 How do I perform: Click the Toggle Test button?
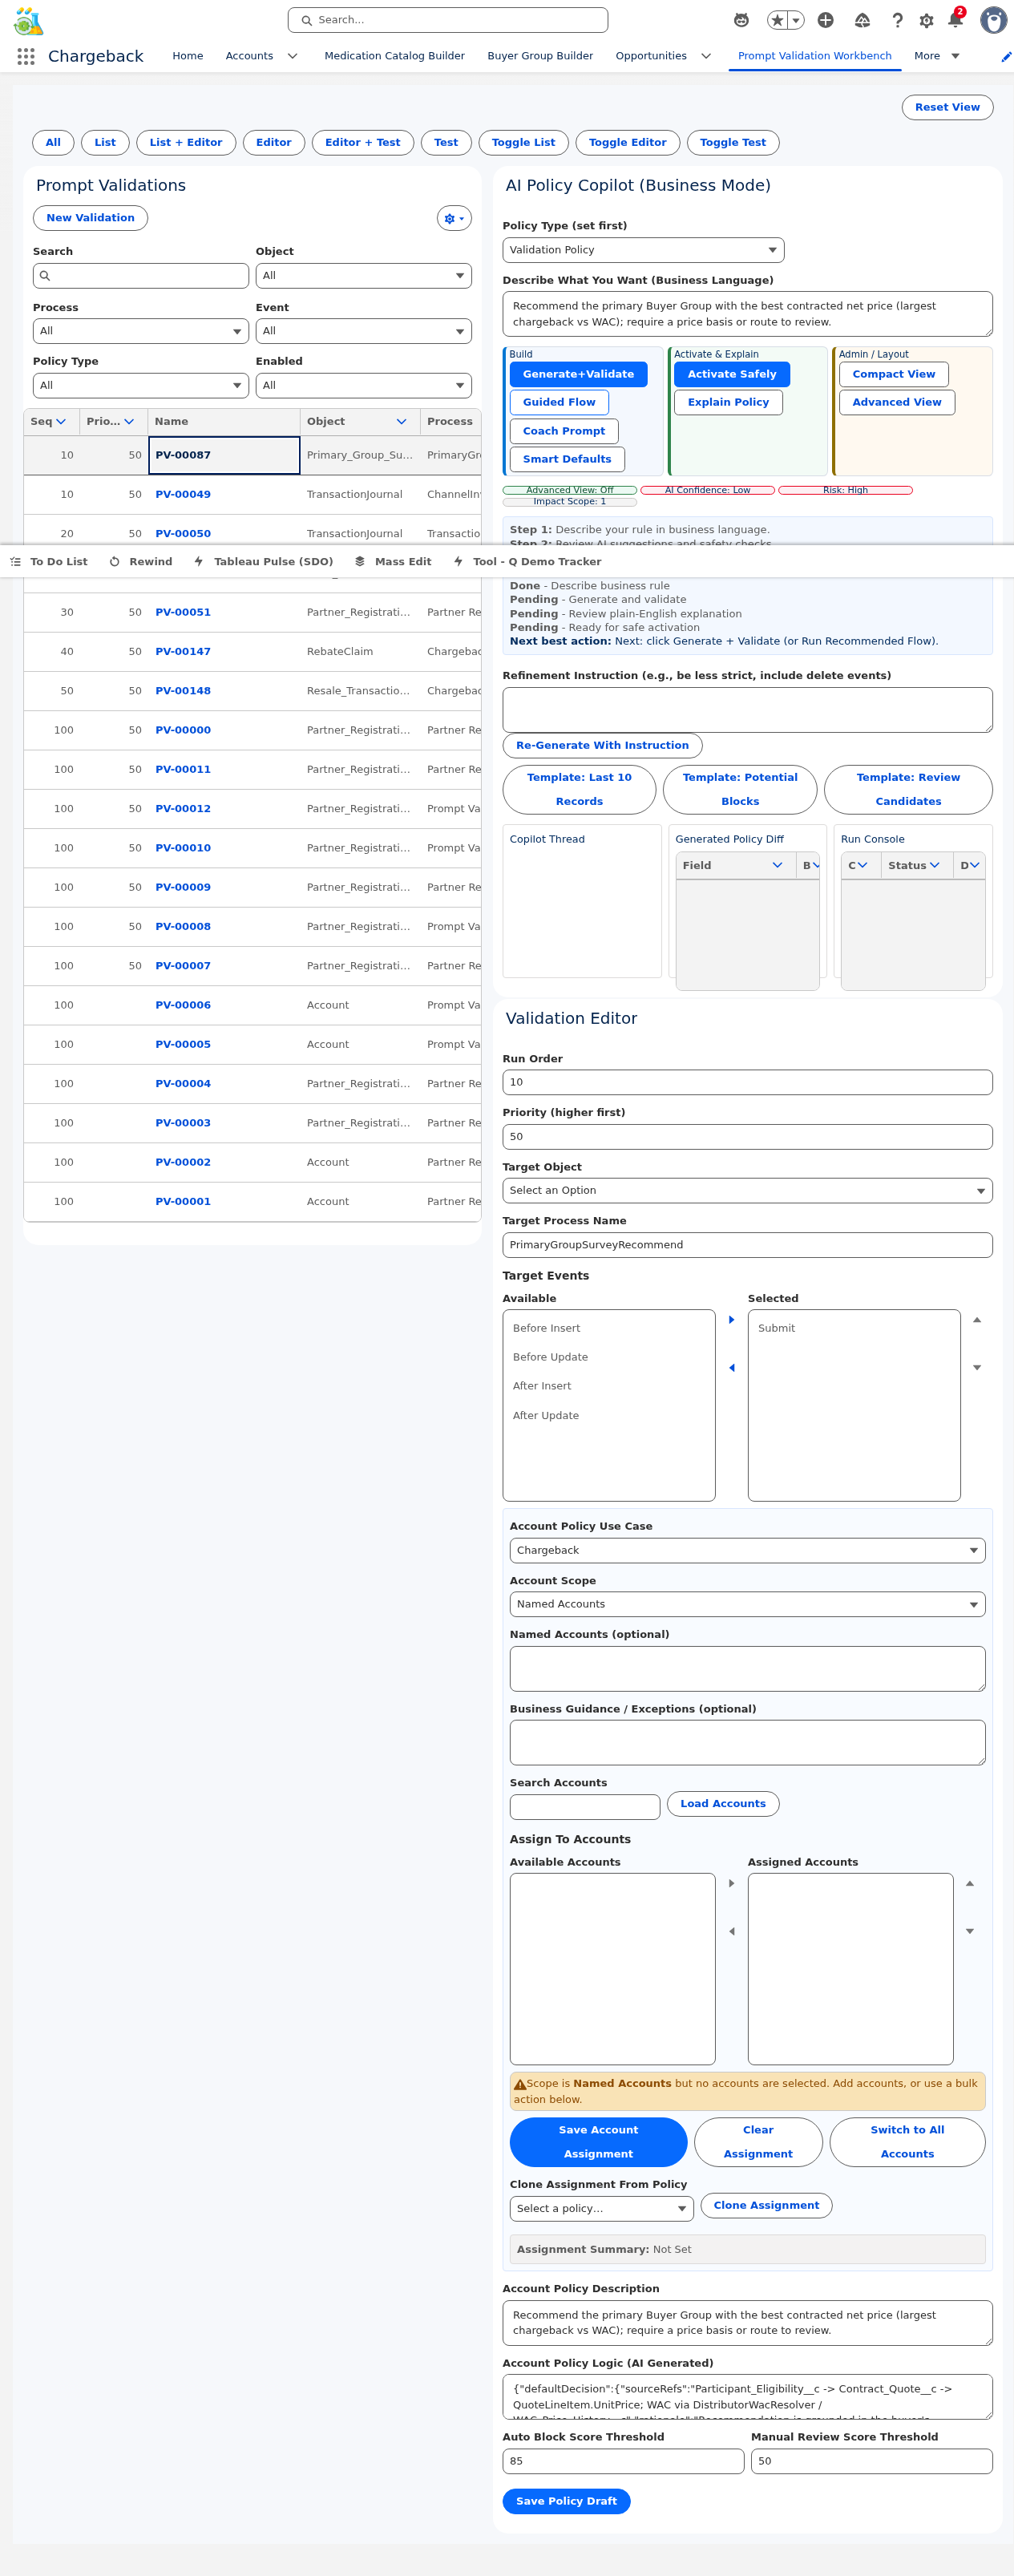tap(733, 143)
